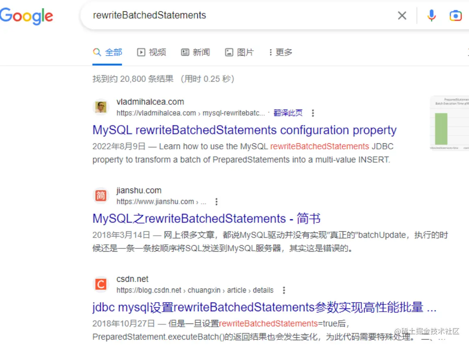Open the 更多 menu

pos(281,52)
